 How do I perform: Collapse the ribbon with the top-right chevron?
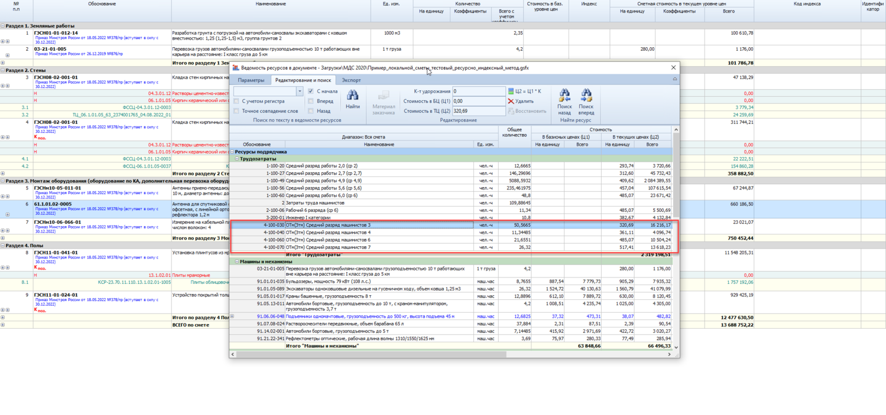tap(674, 79)
